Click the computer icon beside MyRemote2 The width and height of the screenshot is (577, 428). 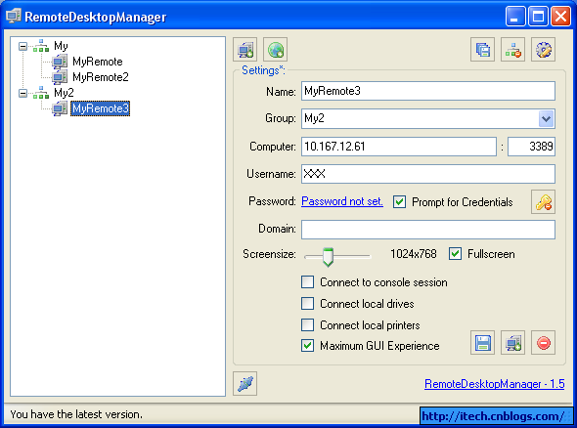(x=60, y=77)
